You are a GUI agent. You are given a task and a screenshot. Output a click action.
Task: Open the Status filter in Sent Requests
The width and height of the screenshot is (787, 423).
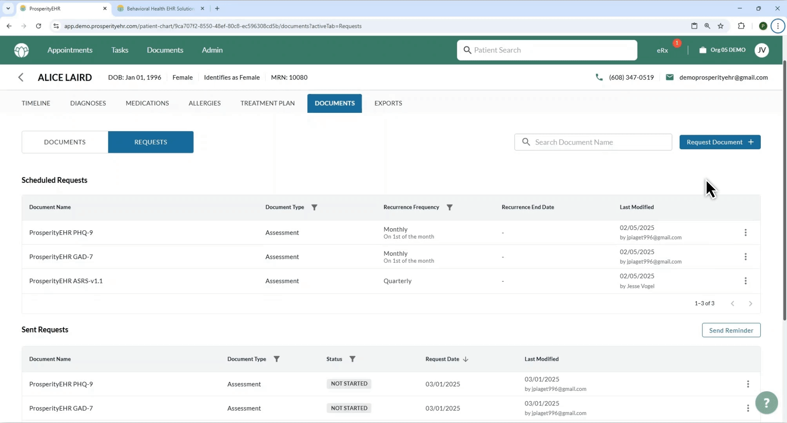click(352, 359)
